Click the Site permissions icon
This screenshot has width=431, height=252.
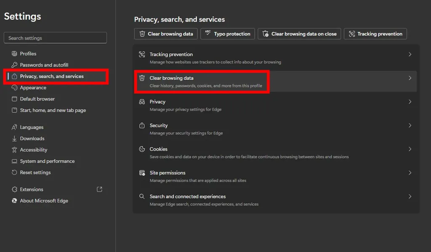pyautogui.click(x=142, y=173)
